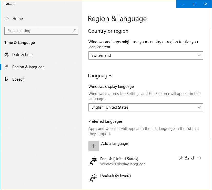Select the Deutsch (Schweiz) language entry

pyautogui.click(x=115, y=176)
